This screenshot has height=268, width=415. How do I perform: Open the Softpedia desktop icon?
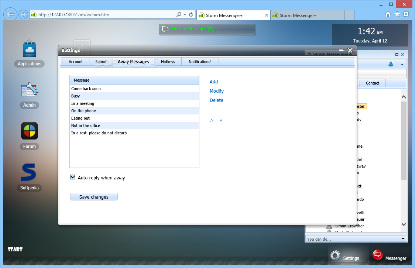[28, 172]
